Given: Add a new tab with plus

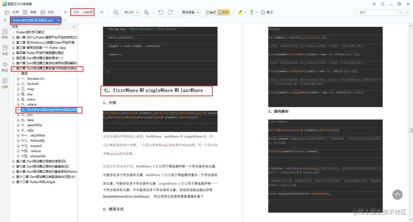Looking at the screenshot, I should [65, 20].
